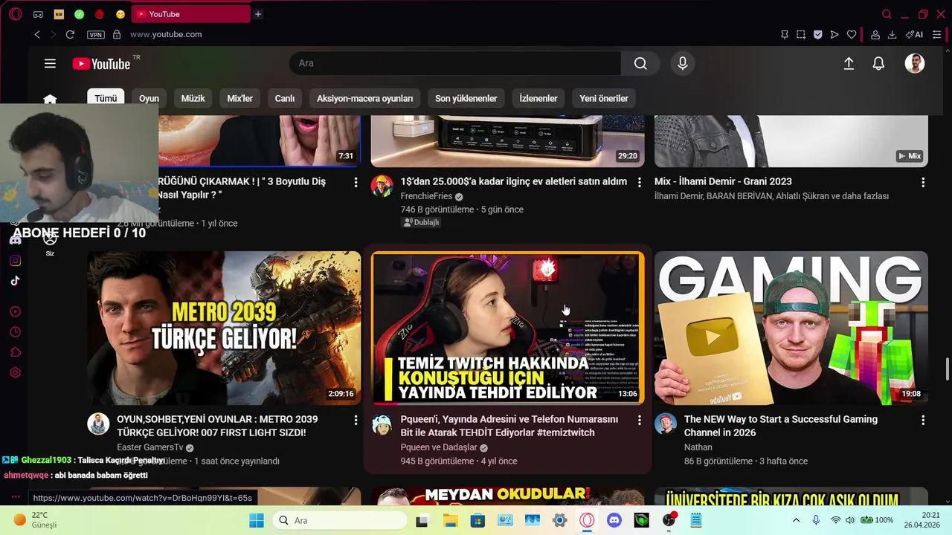Open Instagram from the Opera sidebar
This screenshot has height=535, width=952.
[x=15, y=261]
